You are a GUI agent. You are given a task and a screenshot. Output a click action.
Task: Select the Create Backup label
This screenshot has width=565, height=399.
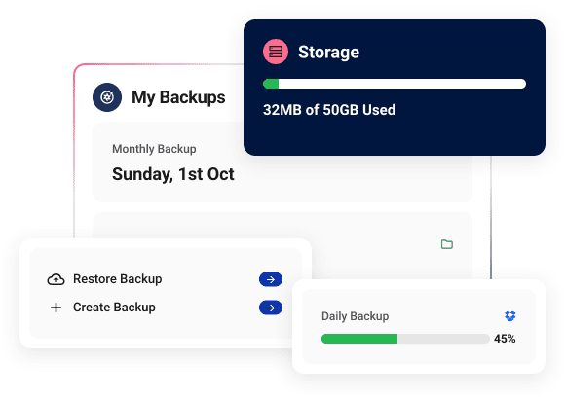114,308
